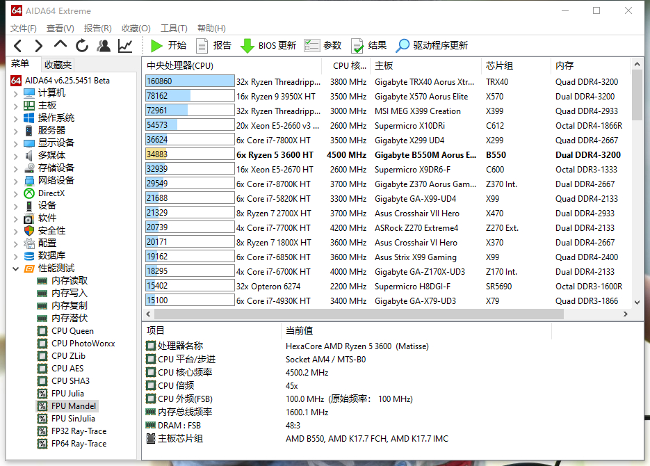Image resolution: width=650 pixels, height=466 pixels.
Task: Open the line chart toolbar icon
Action: tap(124, 46)
